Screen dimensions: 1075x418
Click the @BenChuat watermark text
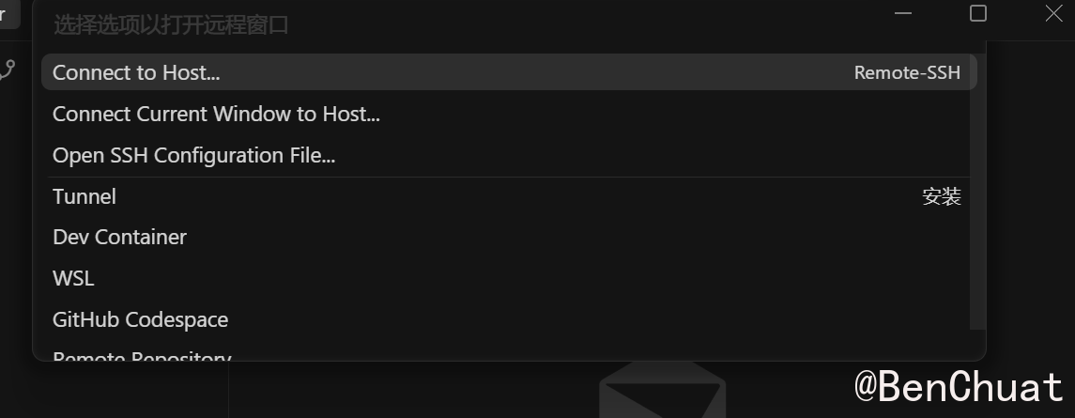[958, 387]
